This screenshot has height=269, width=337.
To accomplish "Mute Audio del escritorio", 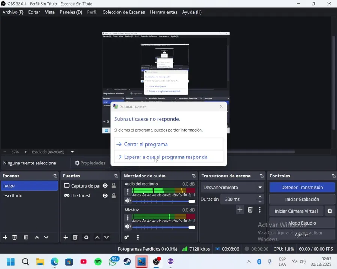I will 128,201.
